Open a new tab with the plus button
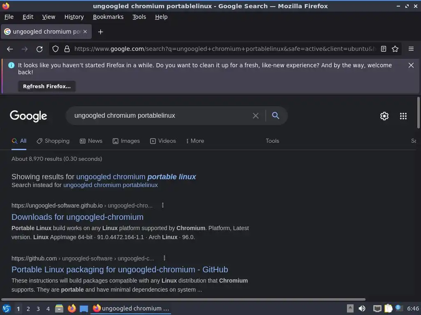Image resolution: width=421 pixels, height=315 pixels. (100, 32)
